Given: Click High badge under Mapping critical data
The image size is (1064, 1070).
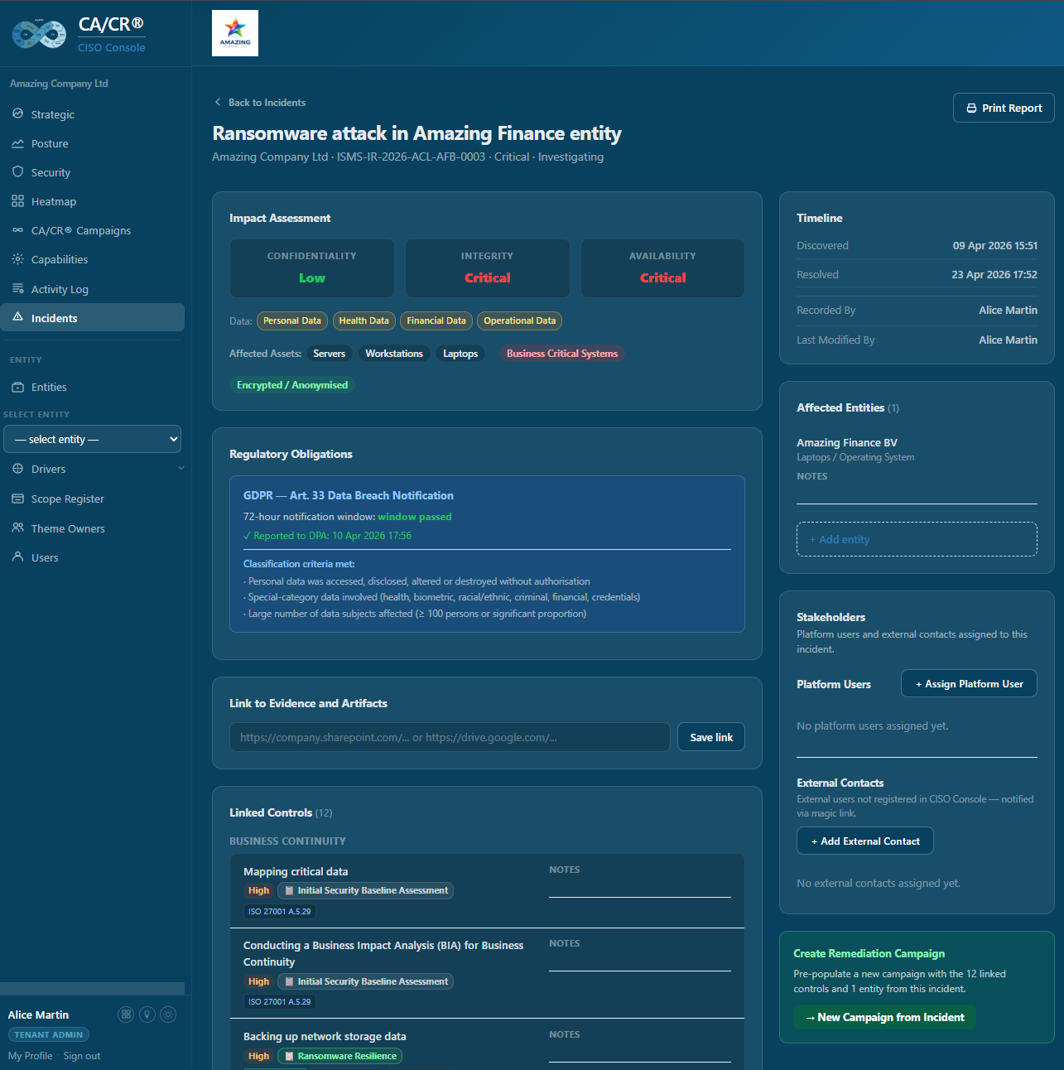Looking at the screenshot, I should 258,891.
